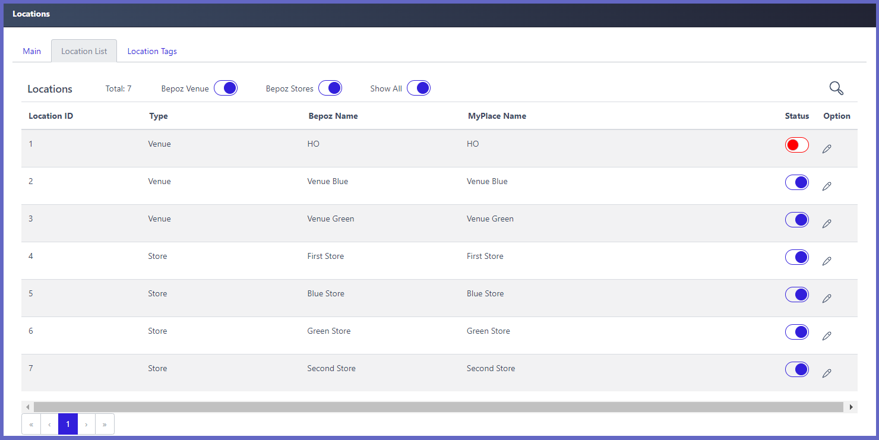Image resolution: width=879 pixels, height=440 pixels.
Task: Toggle the Bepoz Stores filter switch
Action: click(x=330, y=88)
